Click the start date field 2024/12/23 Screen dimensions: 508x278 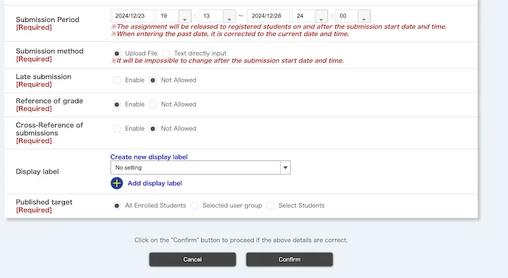click(132, 16)
